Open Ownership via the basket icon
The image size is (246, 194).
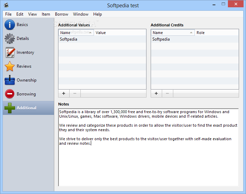tap(10, 80)
